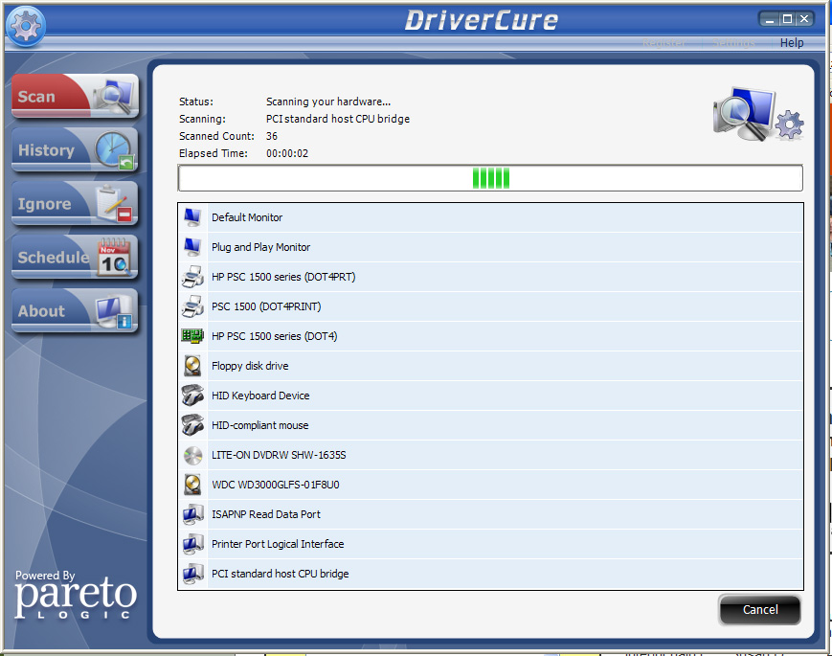This screenshot has height=656, width=832.
Task: Select WDC WD3000GLFS-01F8U0 entry
Action: 490,485
